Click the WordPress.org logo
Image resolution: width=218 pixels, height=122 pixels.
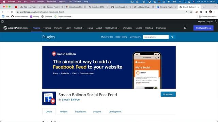point(16,28)
